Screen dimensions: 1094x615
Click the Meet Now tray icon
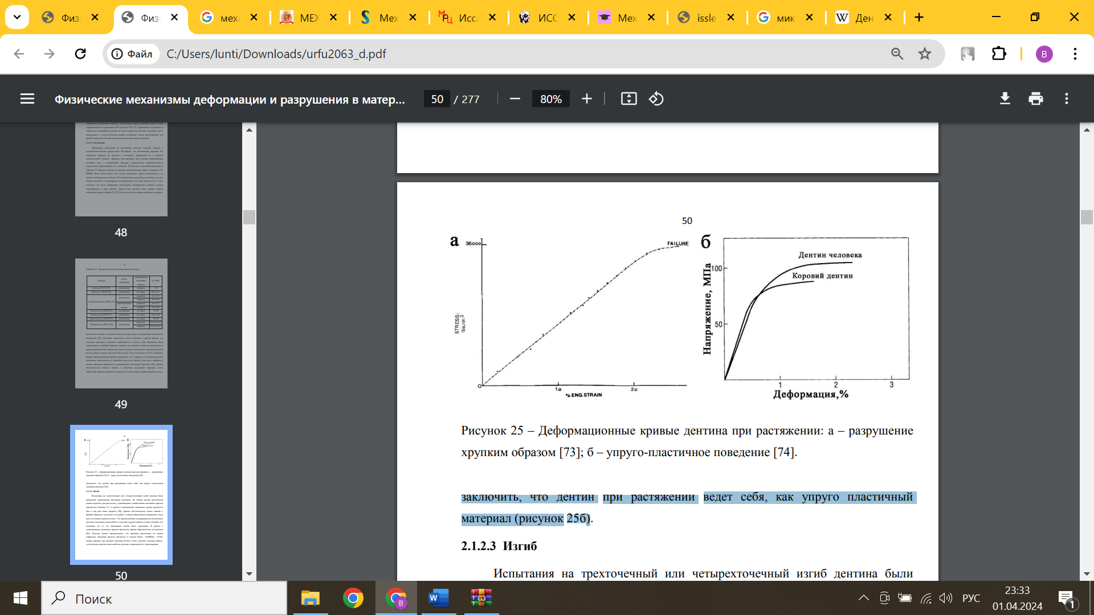[x=884, y=598]
